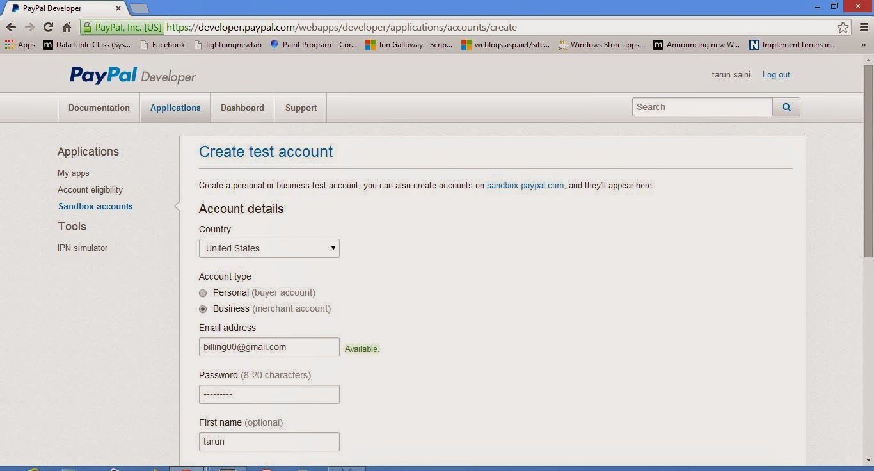Switch to the PayPal Developer browser tab

64,8
